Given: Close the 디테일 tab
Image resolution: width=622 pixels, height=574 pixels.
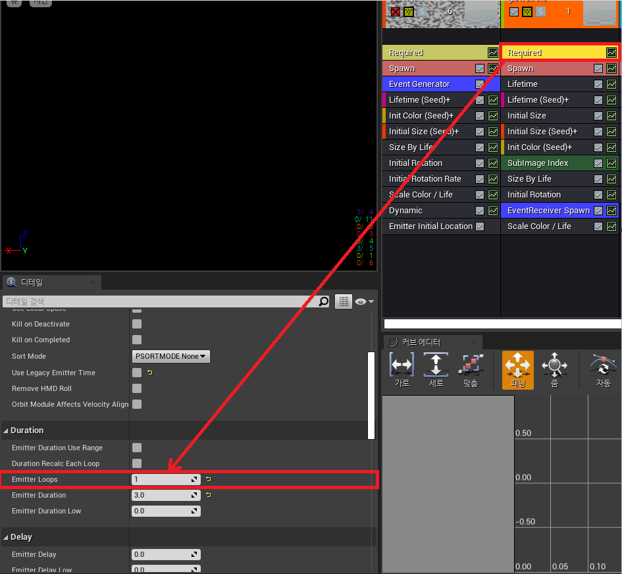Looking at the screenshot, I should click(93, 282).
